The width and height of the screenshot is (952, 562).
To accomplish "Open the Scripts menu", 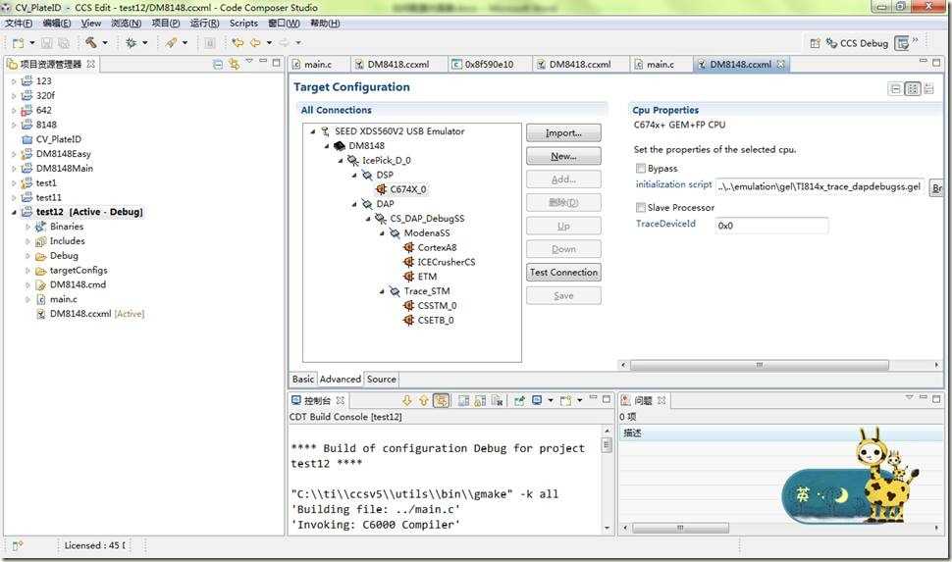I will point(243,24).
